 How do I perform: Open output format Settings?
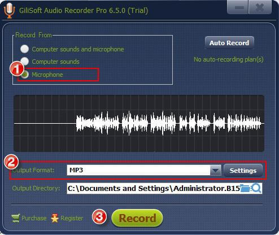click(243, 171)
